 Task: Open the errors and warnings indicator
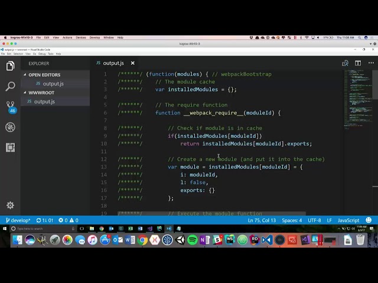pyautogui.click(x=69, y=220)
